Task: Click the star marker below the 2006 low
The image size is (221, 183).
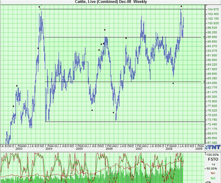Action: point(114,113)
